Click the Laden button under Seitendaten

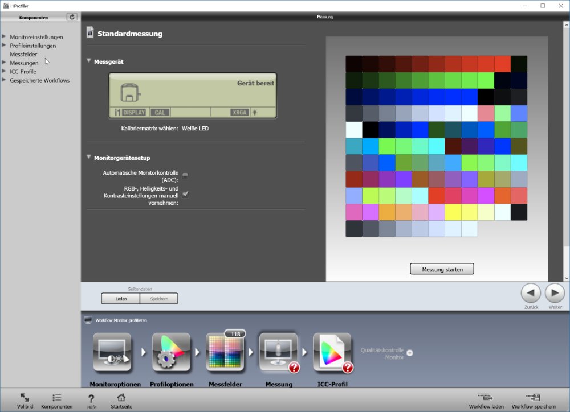[120, 299]
